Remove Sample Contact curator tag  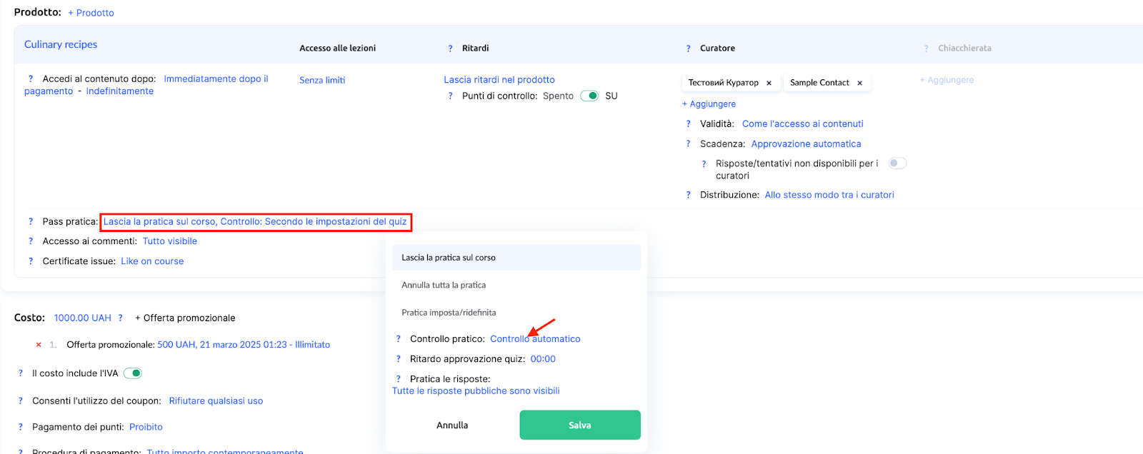859,83
